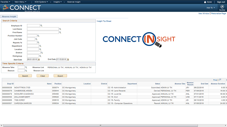The height and width of the screenshot is (127, 227).
Task: Open New Window link
Action: (x=204, y=13)
